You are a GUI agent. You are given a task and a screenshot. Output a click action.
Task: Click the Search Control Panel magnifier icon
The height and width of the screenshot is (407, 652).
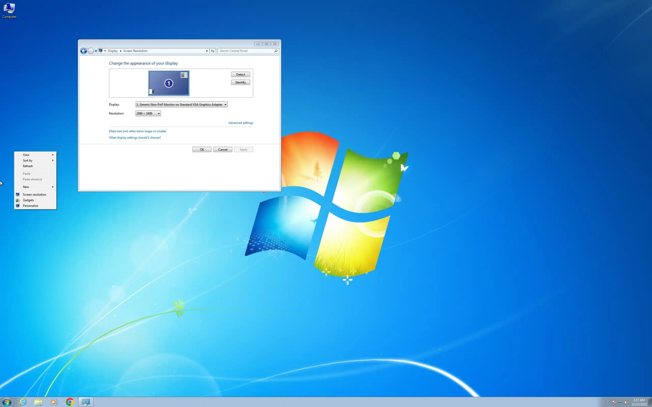[276, 51]
